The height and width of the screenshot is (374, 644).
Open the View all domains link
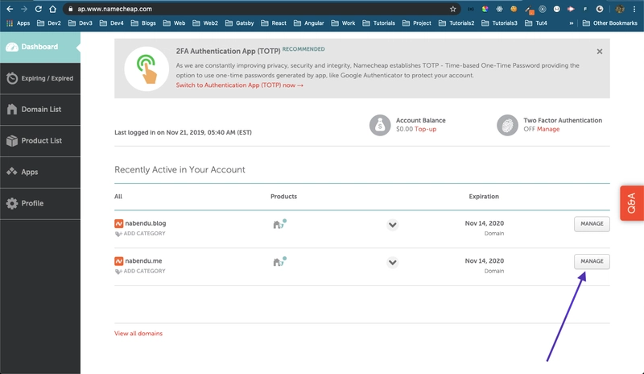click(x=138, y=333)
